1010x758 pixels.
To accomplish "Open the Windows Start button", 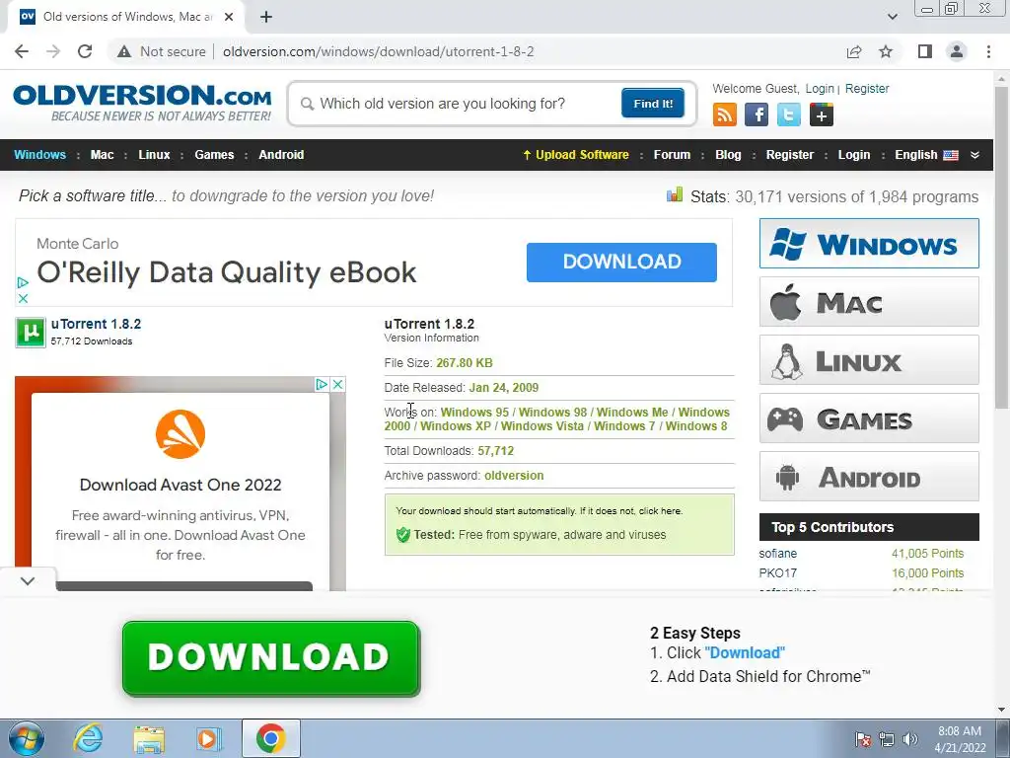I will (26, 738).
